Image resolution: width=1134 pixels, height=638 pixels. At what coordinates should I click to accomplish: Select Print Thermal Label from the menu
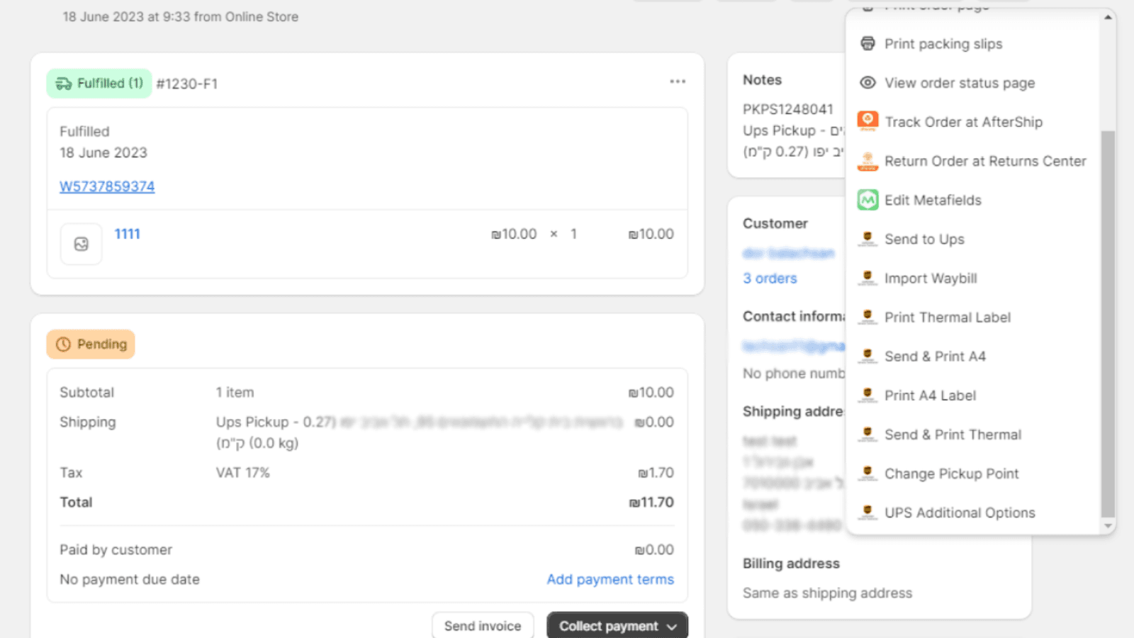point(948,317)
